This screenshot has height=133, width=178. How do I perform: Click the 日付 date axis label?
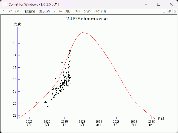161,119
